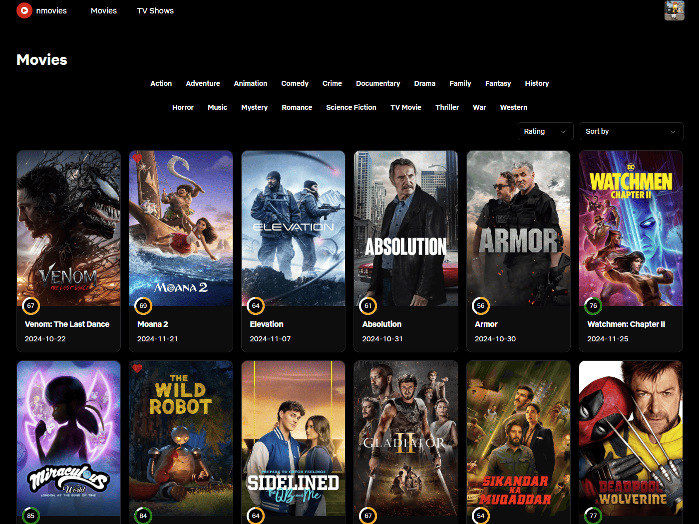Open the Absolution movie poster
The height and width of the screenshot is (524, 699).
click(x=405, y=229)
